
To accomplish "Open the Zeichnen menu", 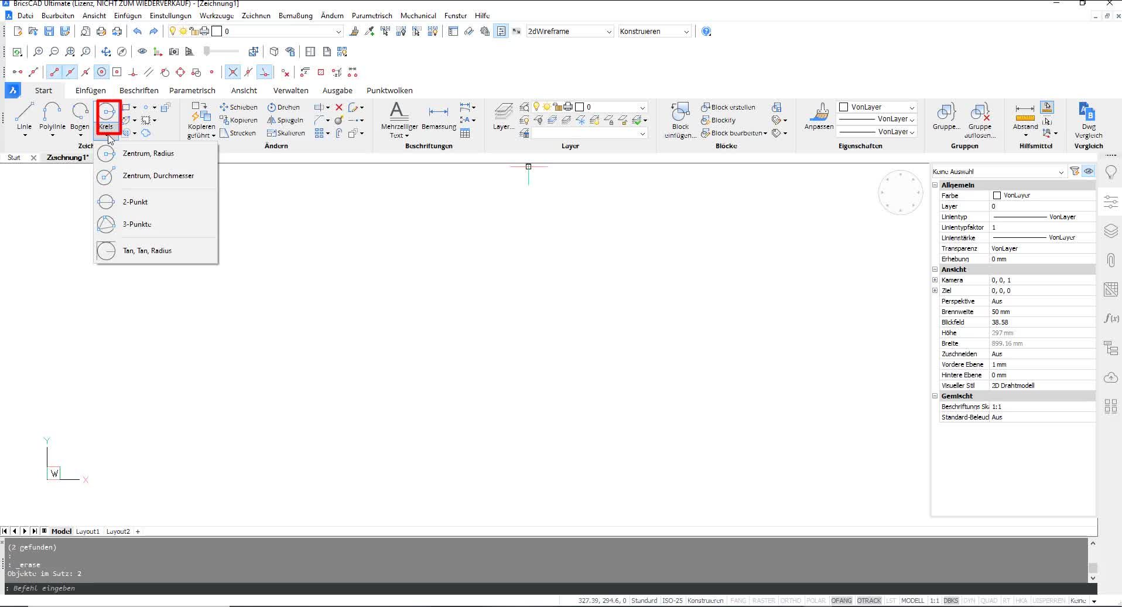I will (256, 16).
